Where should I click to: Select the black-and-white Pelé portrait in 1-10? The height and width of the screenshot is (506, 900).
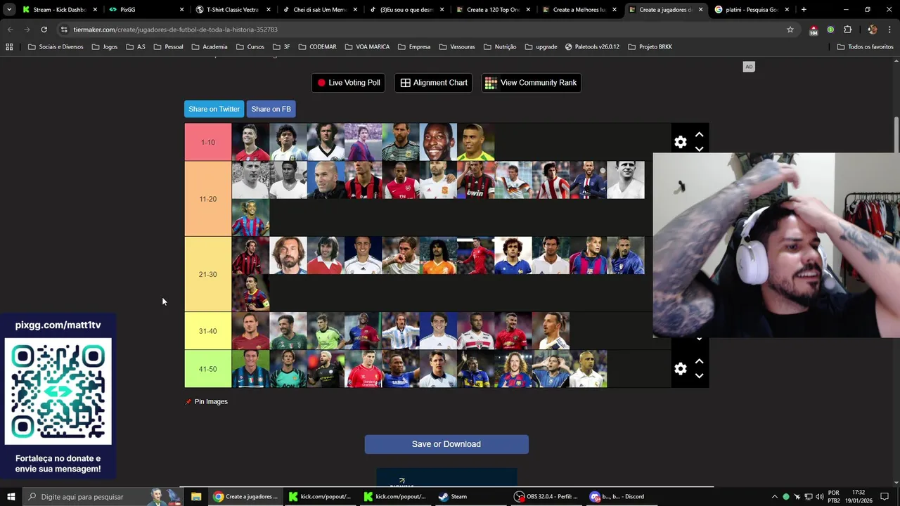(438, 142)
